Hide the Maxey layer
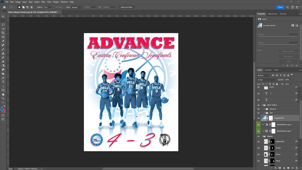The height and width of the screenshot is (170, 302). [258, 161]
